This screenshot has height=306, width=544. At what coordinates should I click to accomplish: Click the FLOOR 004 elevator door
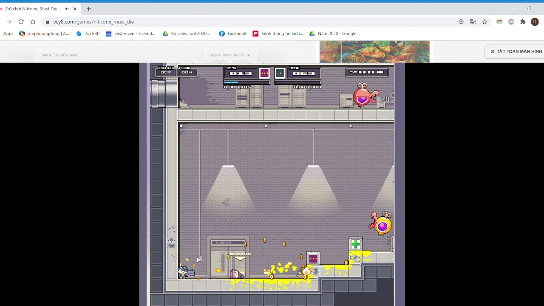point(228,258)
